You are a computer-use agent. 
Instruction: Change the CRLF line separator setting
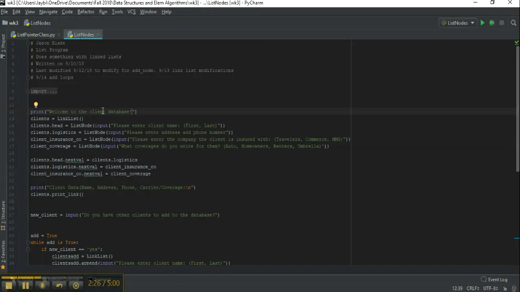(x=473, y=288)
